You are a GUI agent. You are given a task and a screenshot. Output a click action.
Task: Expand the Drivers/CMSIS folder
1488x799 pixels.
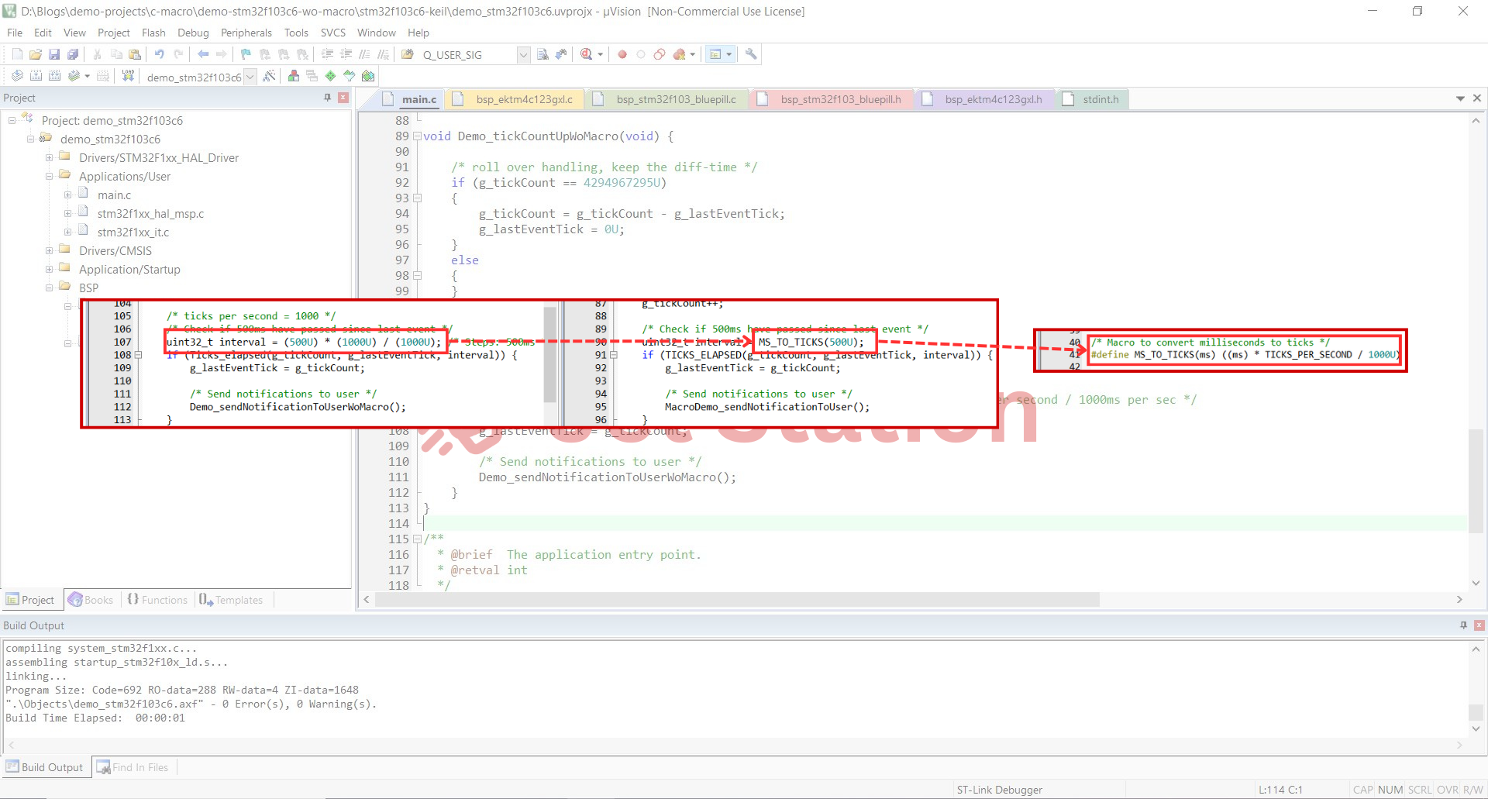50,251
